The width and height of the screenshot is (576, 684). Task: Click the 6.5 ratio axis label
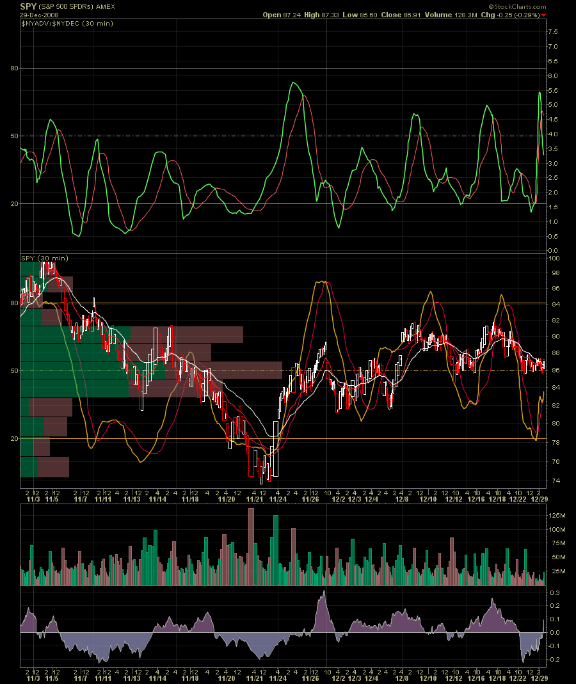click(552, 61)
